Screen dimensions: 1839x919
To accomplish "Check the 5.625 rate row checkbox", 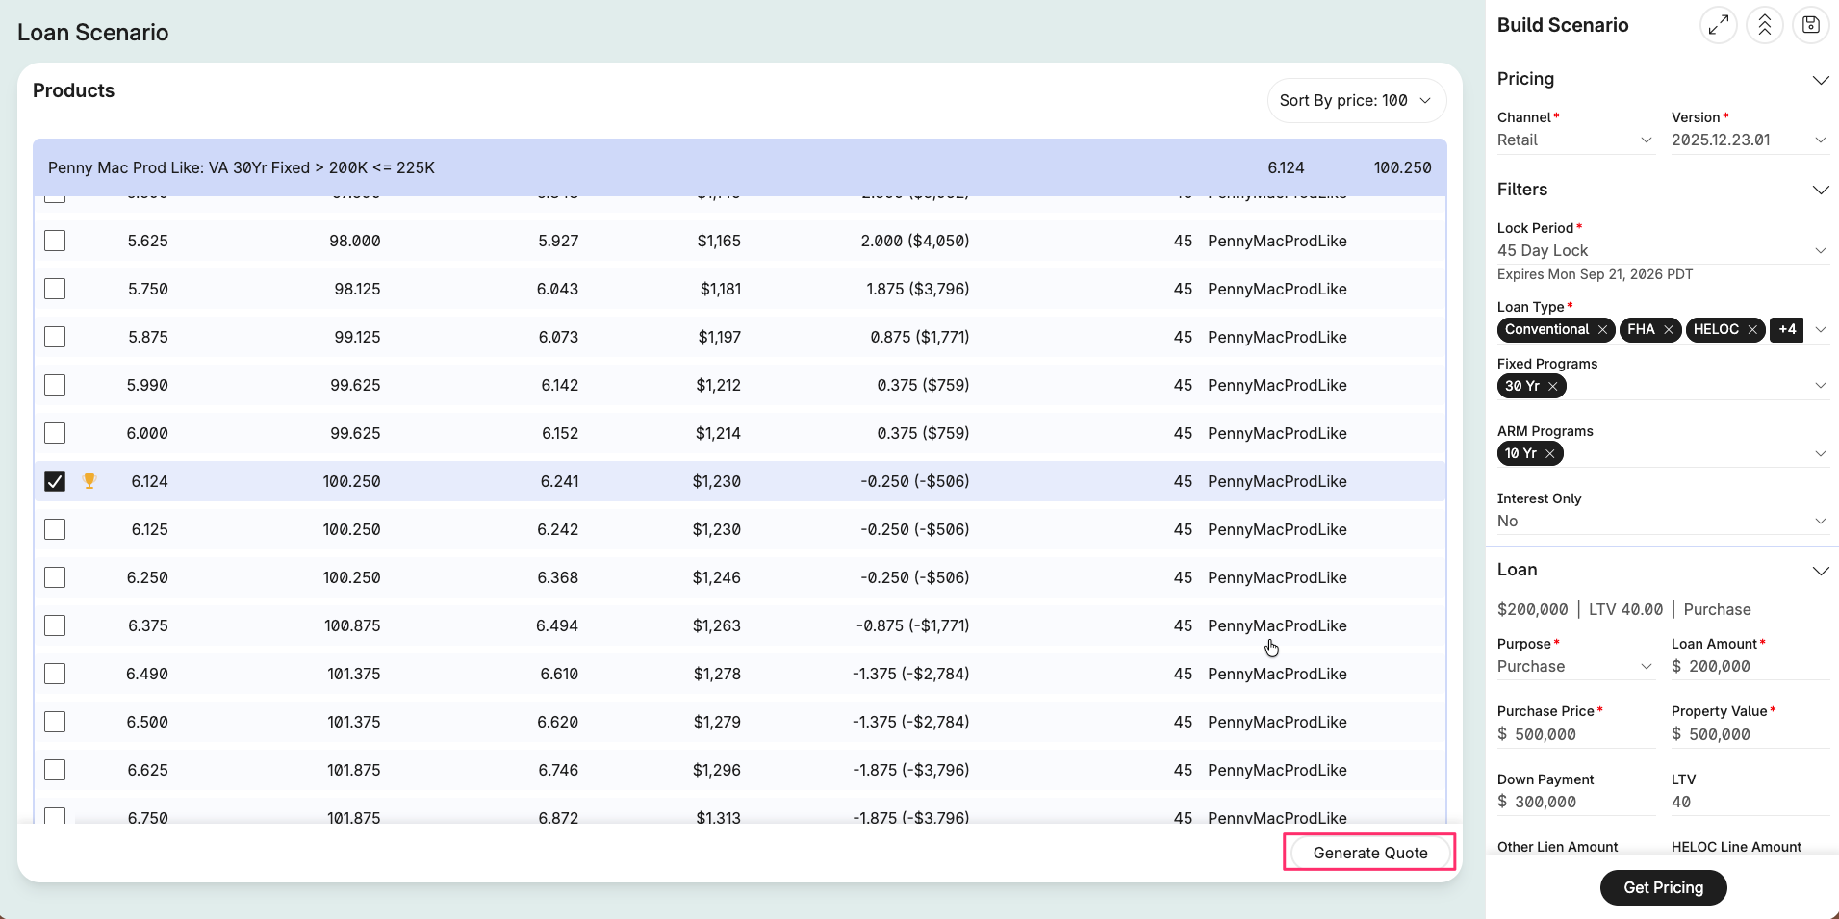I will click(x=55, y=241).
